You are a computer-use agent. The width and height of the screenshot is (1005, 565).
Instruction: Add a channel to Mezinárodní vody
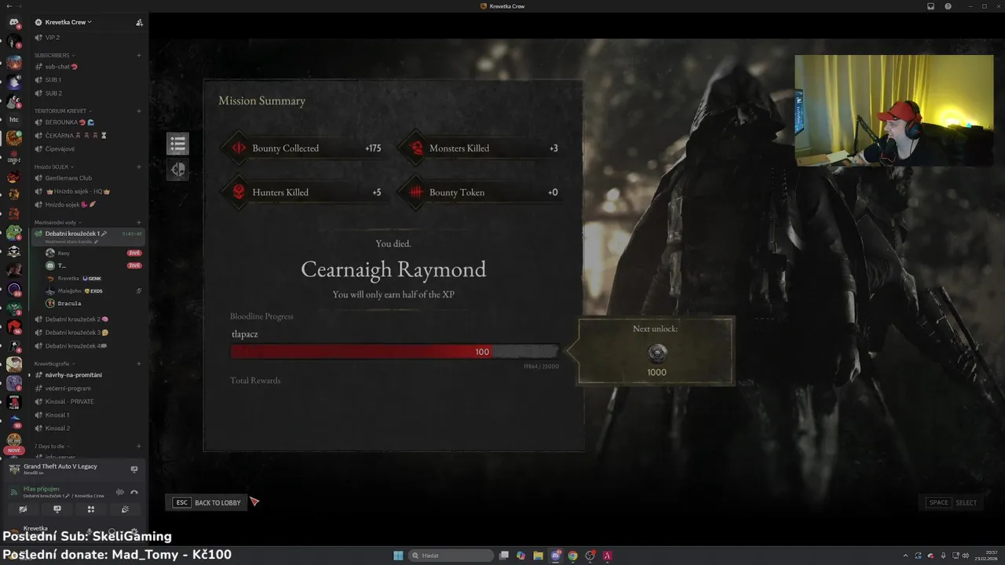pos(139,223)
